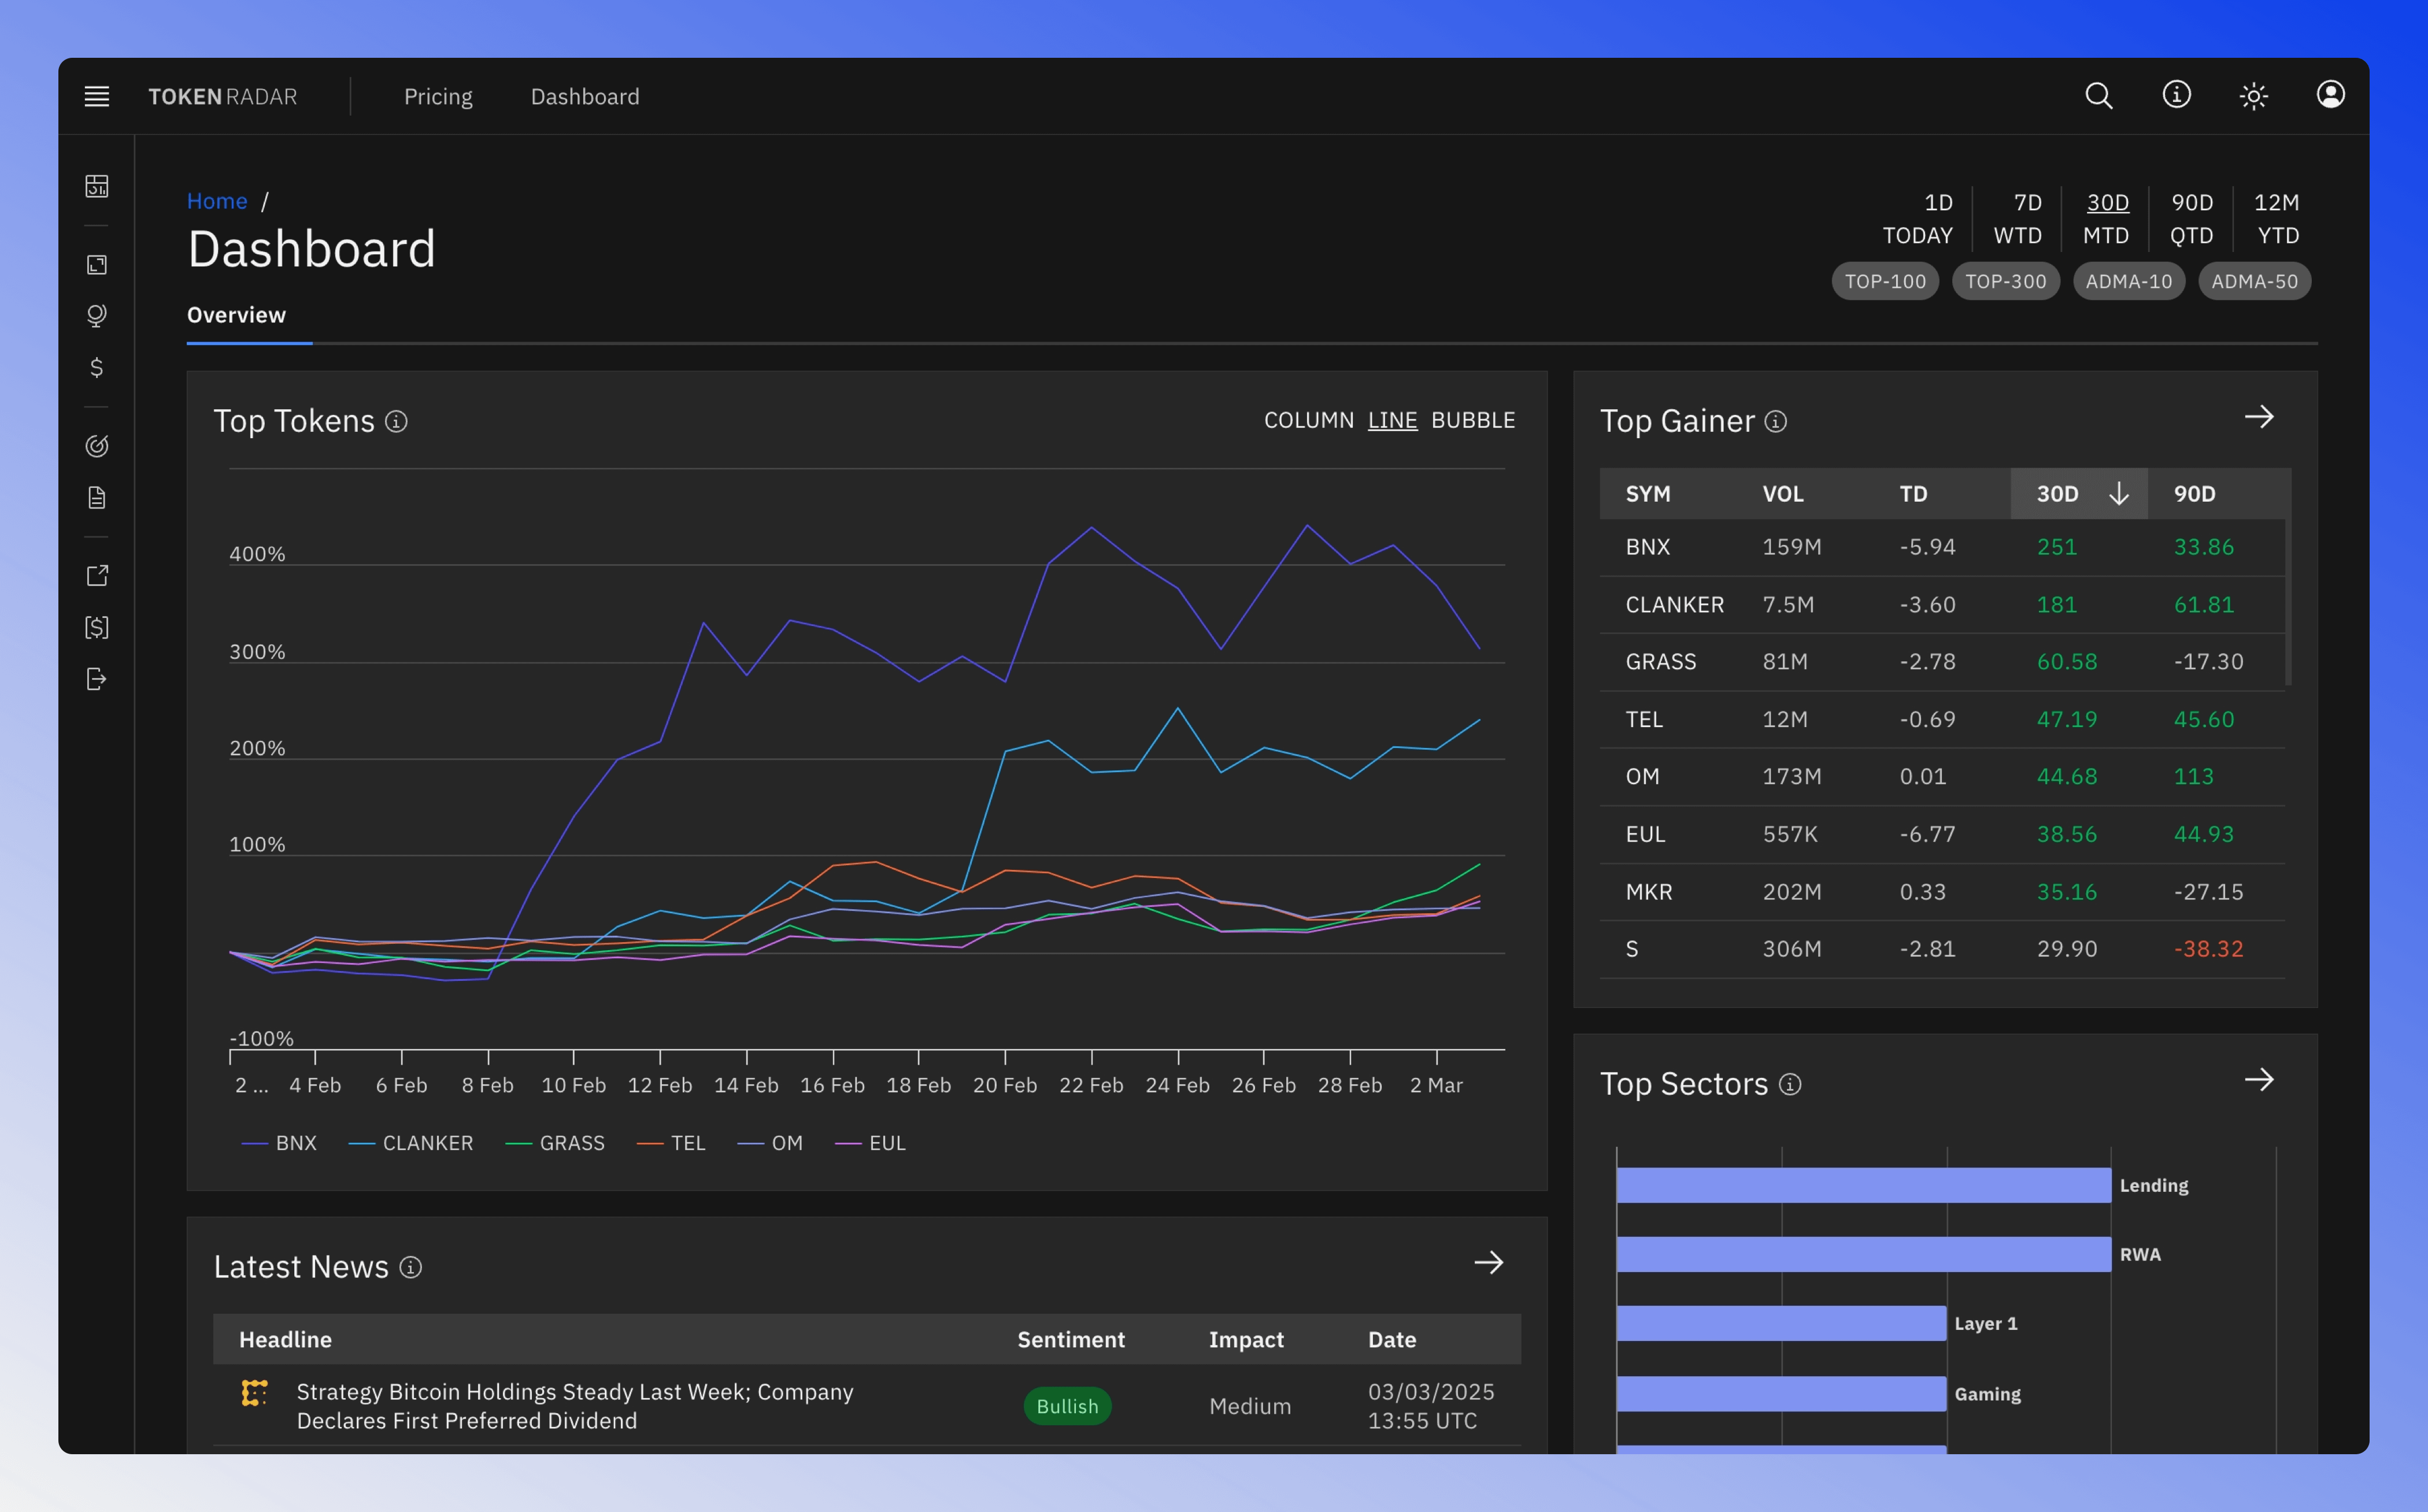Click the Bullish sentiment badge
This screenshot has height=1512, width=2428.
(x=1067, y=1406)
